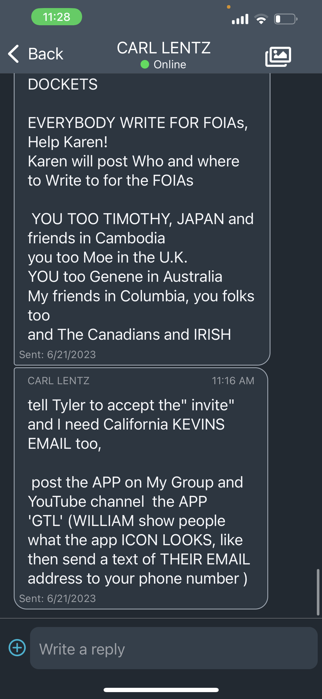
Task: Tap Sent 6/21/2023 under first message
Action: coord(57,355)
